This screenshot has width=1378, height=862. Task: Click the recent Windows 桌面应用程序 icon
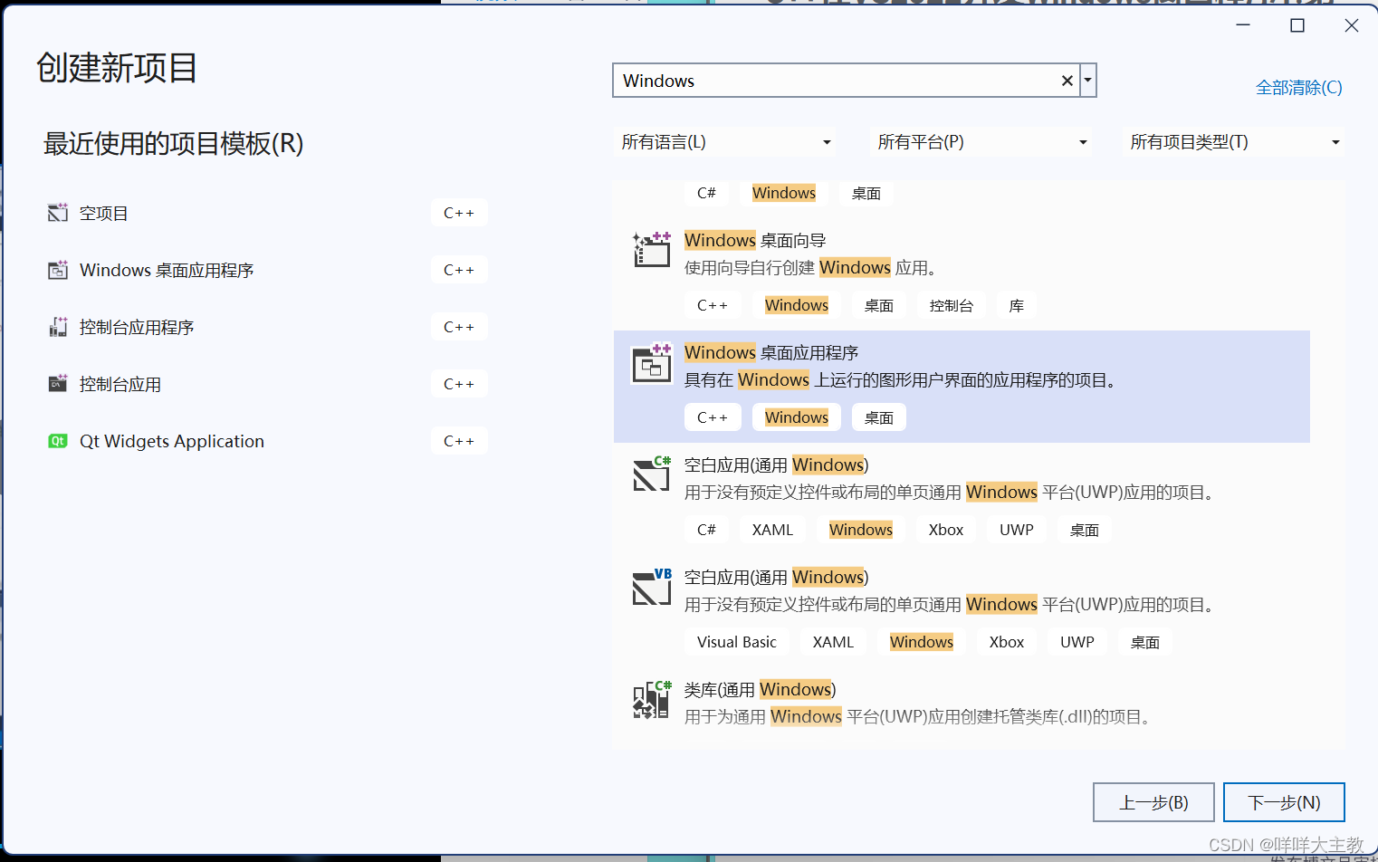58,270
